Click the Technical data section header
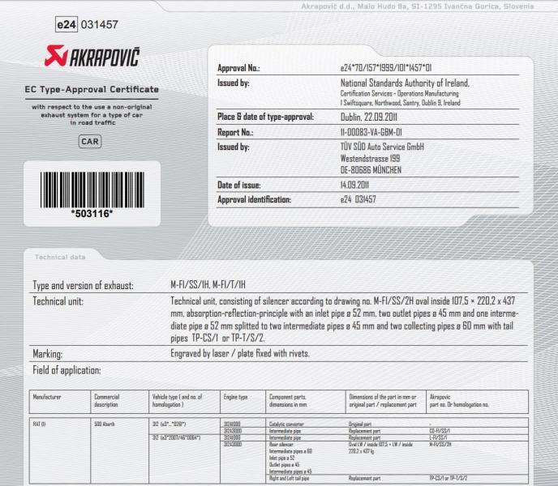 pos(59,257)
